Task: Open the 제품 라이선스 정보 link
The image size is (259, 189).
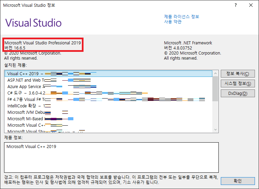Action: pyautogui.click(x=181, y=17)
